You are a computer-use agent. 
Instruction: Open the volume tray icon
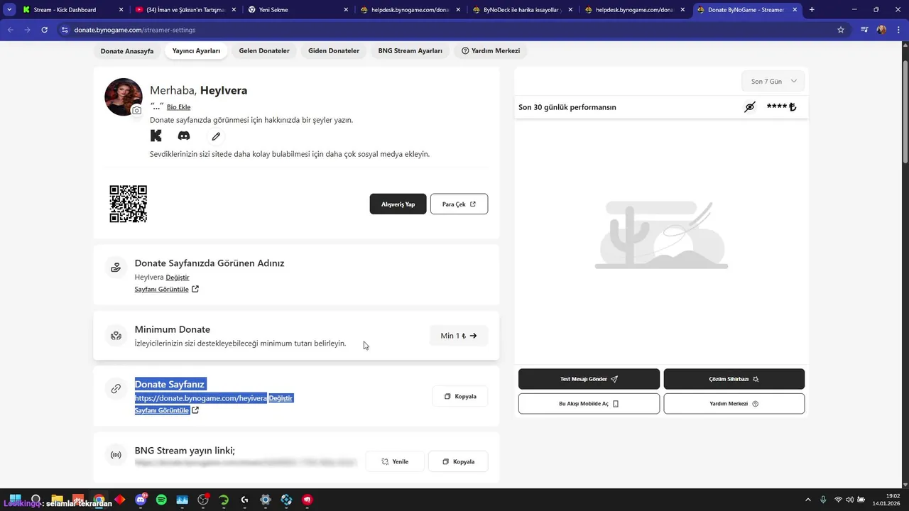[x=850, y=500]
